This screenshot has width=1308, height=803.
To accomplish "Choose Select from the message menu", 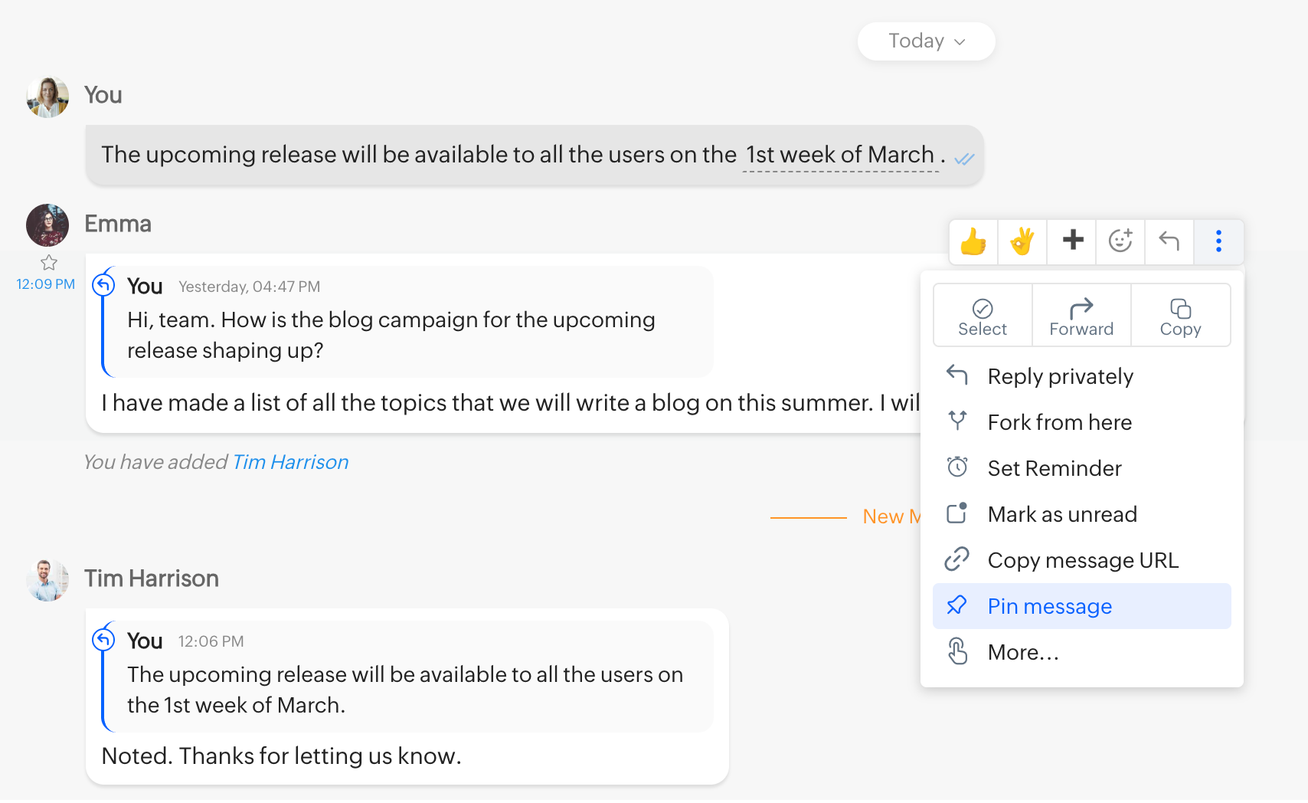I will click(x=983, y=316).
